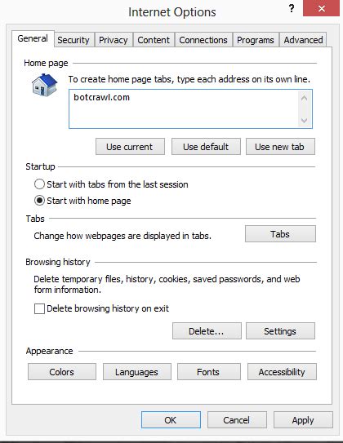The image size is (343, 443).
Task: Open the Privacy tab
Action: (x=114, y=40)
